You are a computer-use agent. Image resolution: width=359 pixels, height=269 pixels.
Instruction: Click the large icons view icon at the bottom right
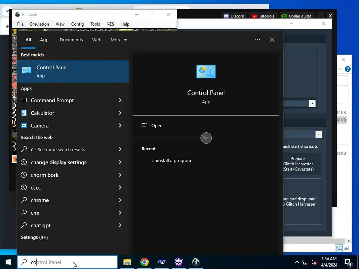click(x=346, y=248)
